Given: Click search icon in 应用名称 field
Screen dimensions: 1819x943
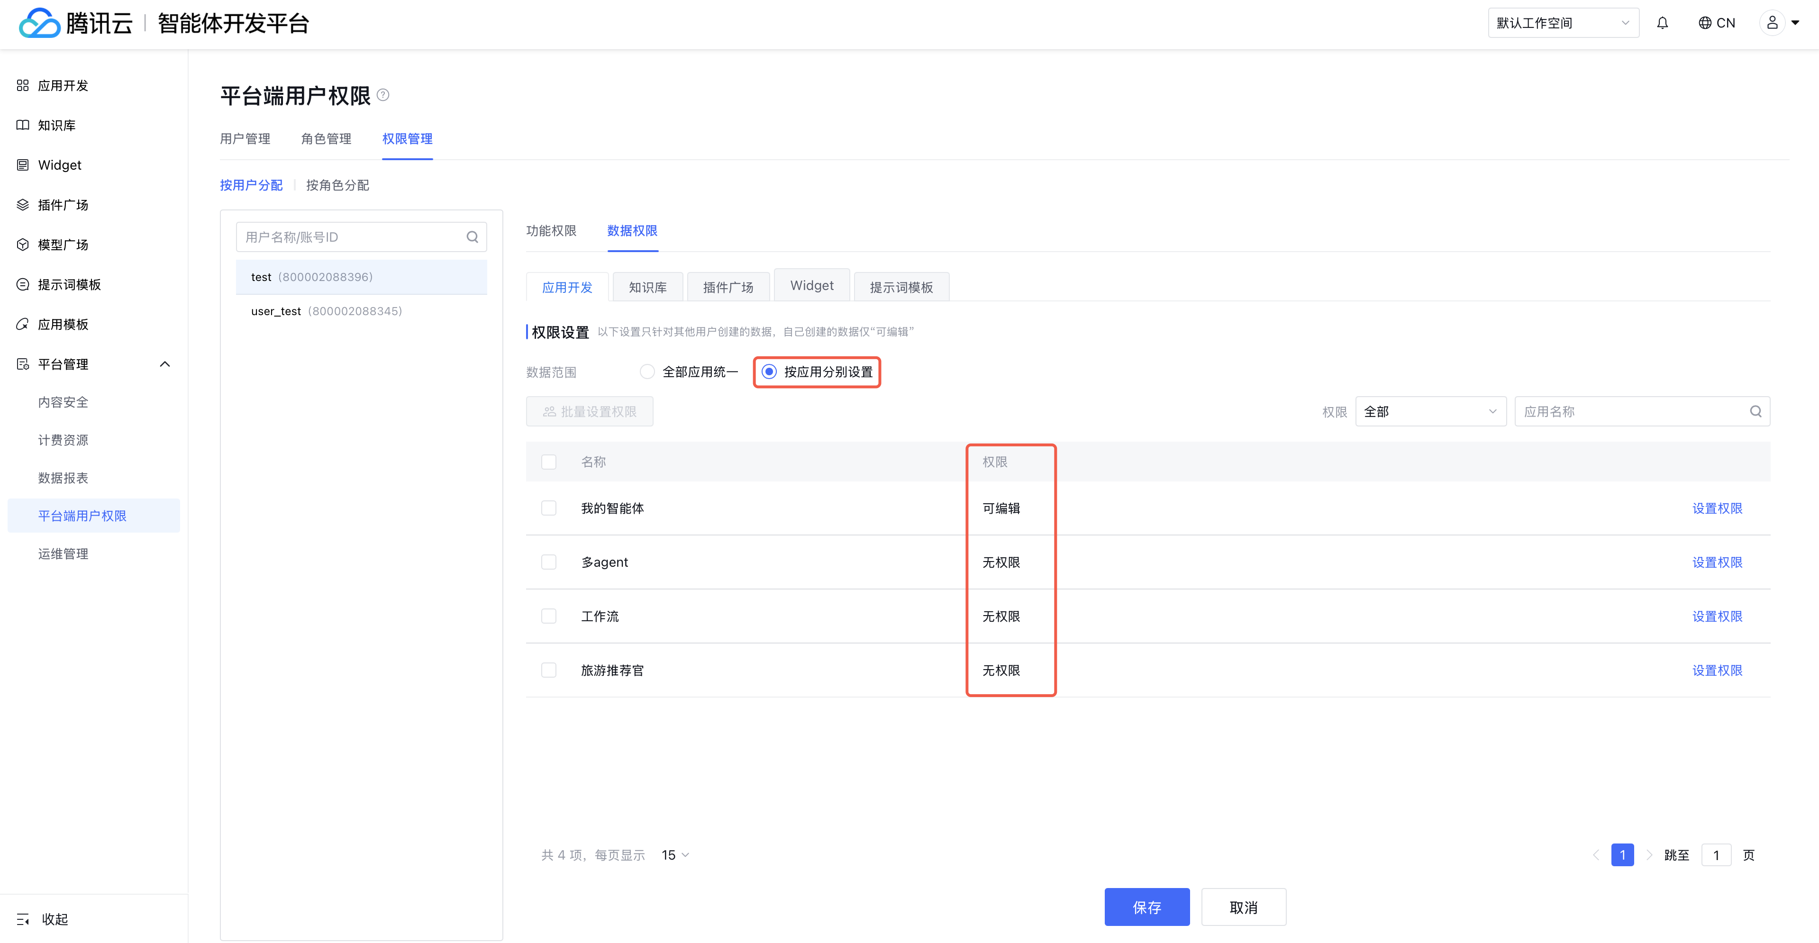Looking at the screenshot, I should pos(1755,411).
